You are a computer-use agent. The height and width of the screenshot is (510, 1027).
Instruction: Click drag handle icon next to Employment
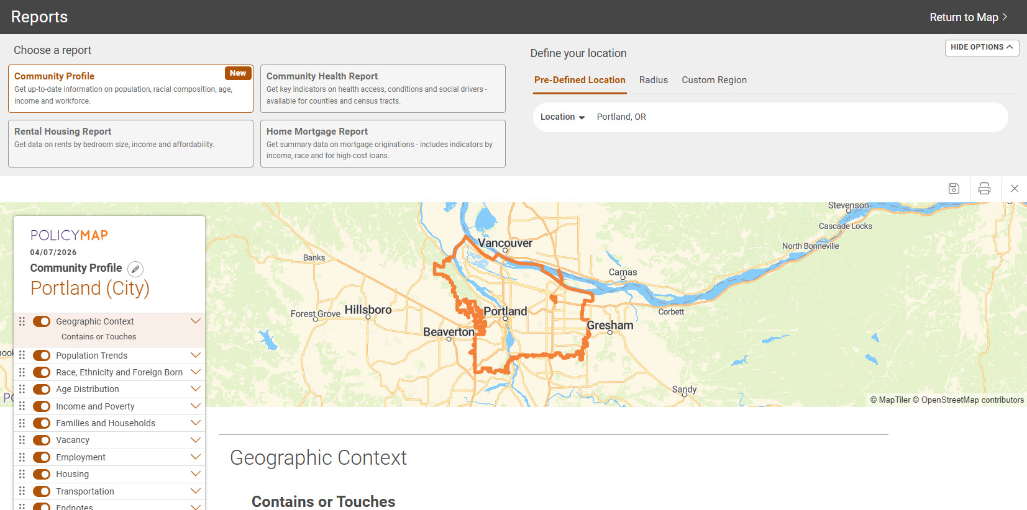point(22,457)
